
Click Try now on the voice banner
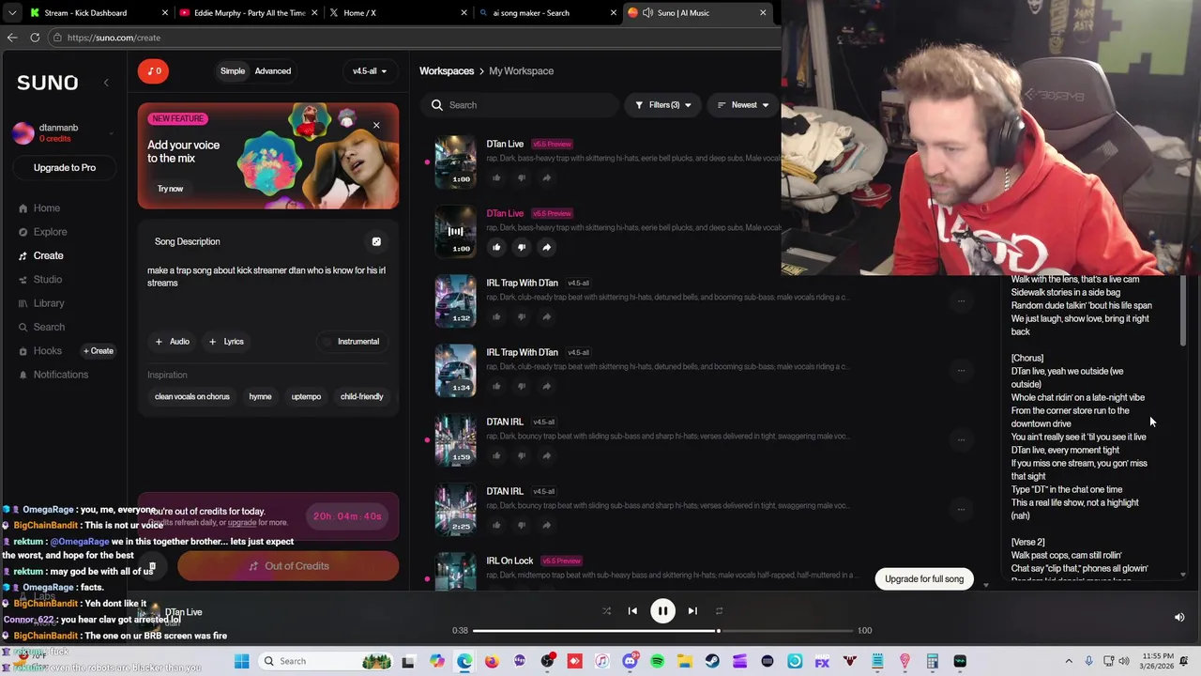pyautogui.click(x=170, y=189)
